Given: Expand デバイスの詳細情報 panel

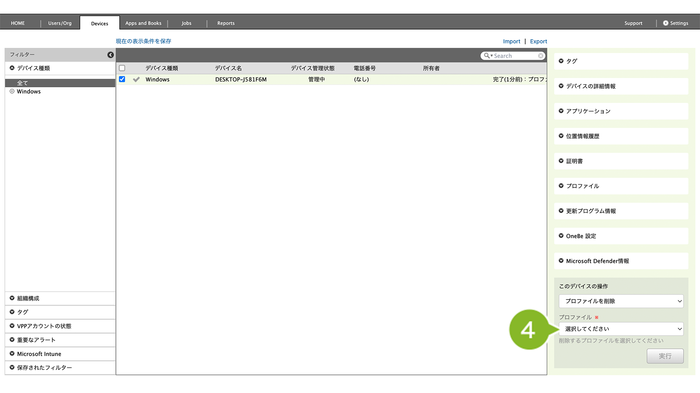Looking at the screenshot, I should tap(621, 86).
